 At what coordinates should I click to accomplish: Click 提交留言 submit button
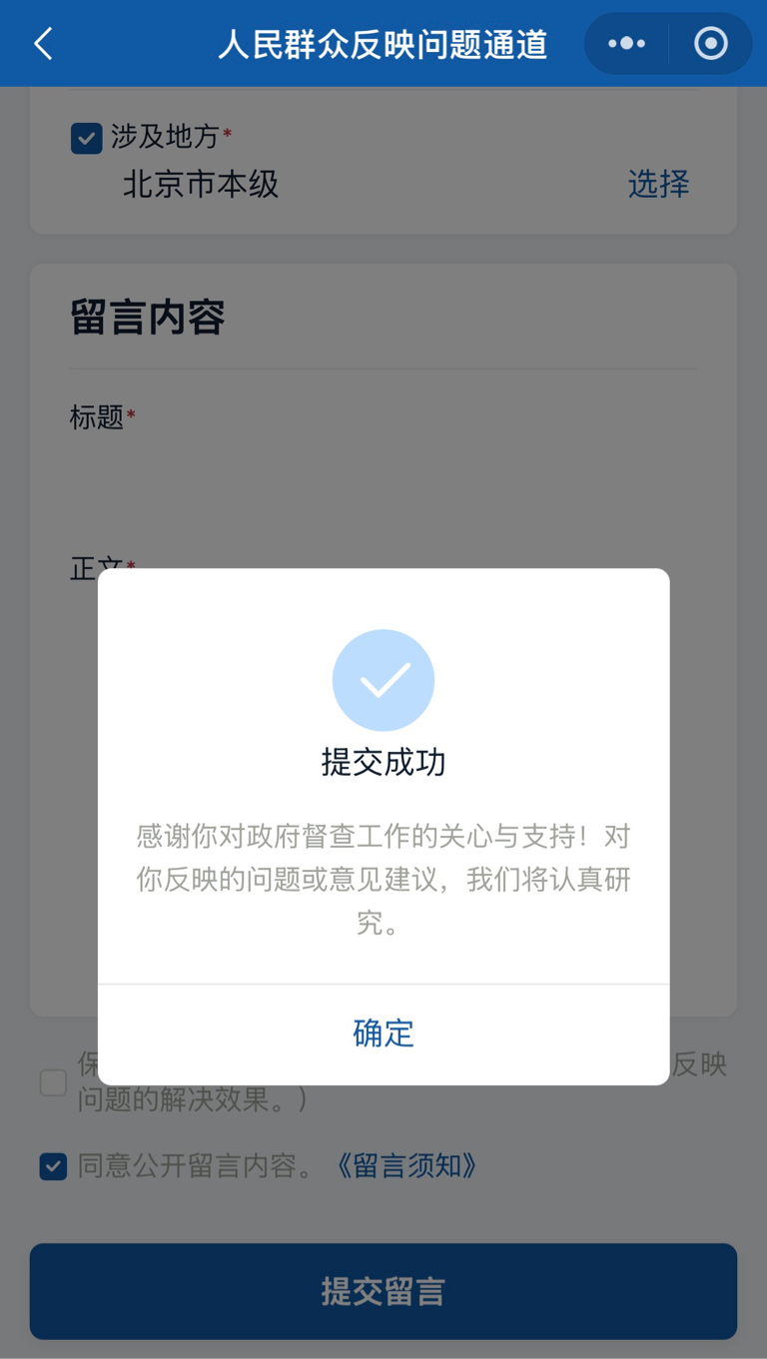pos(383,1291)
